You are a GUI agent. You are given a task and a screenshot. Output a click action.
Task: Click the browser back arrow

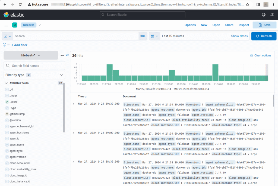point(5,4)
